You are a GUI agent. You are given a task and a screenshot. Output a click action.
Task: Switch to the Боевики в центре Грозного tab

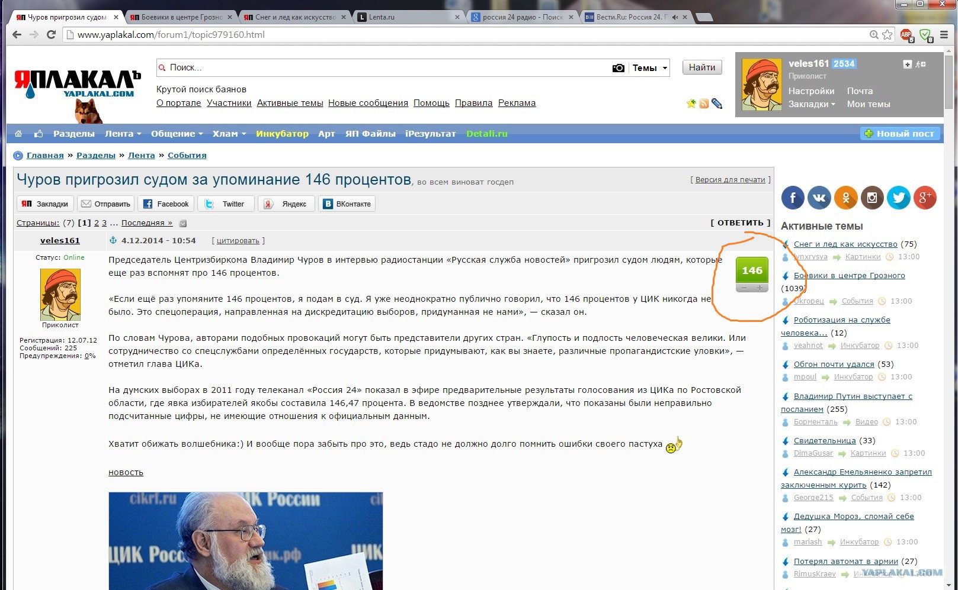(x=180, y=17)
